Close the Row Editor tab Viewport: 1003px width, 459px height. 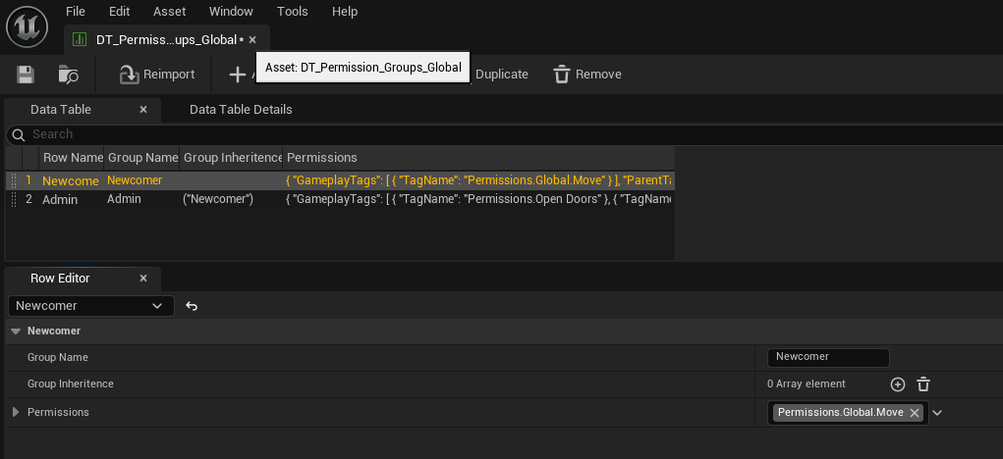[143, 279]
